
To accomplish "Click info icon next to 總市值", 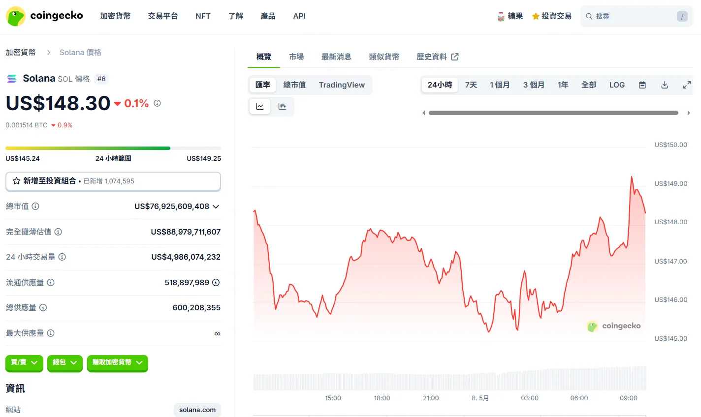I will point(35,206).
